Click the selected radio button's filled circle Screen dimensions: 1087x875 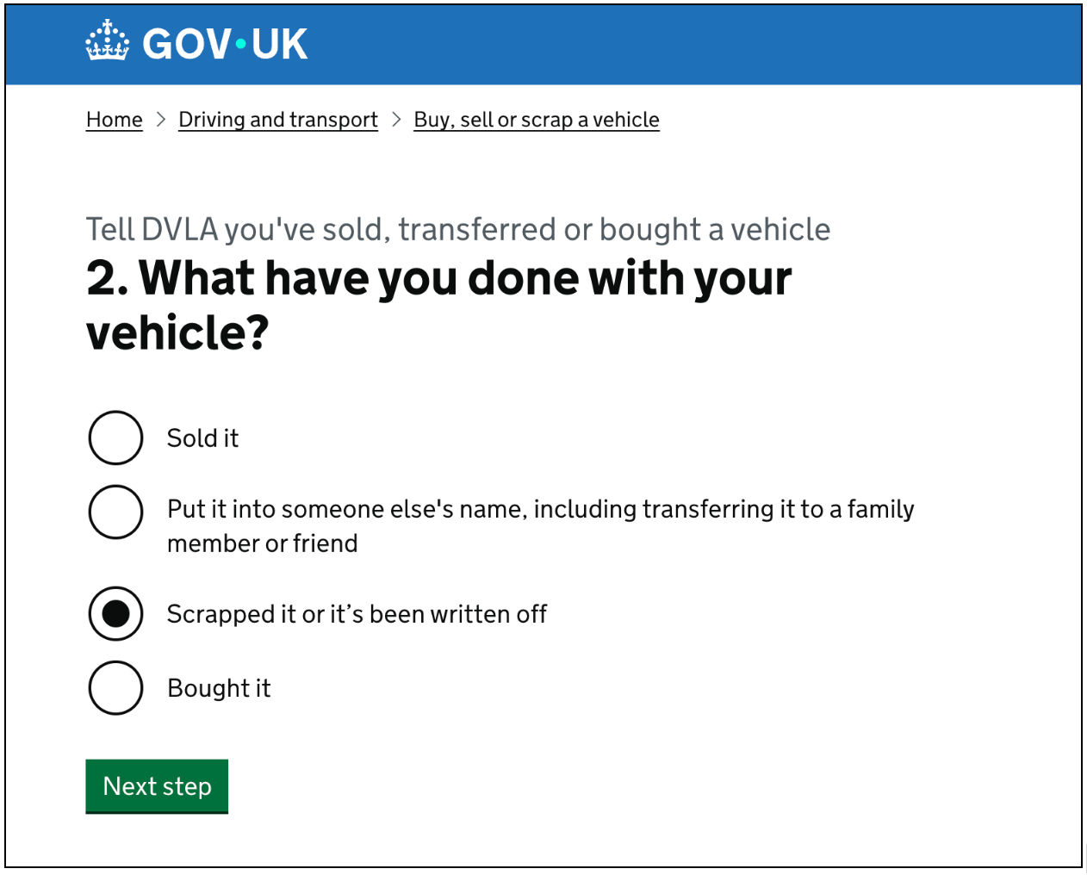coord(115,613)
